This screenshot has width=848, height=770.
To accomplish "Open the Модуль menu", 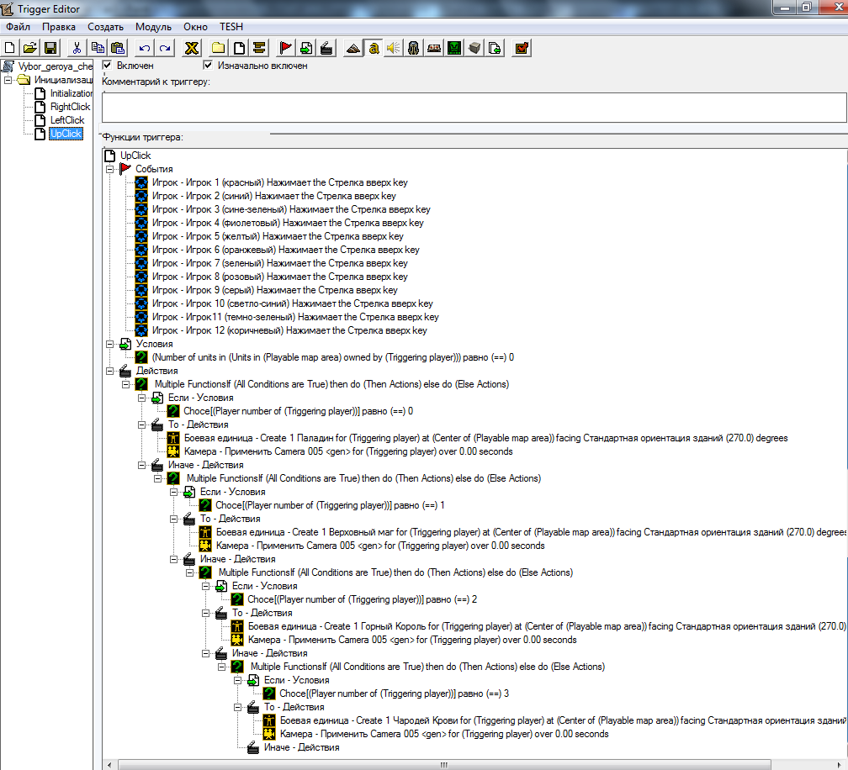I will point(154,27).
